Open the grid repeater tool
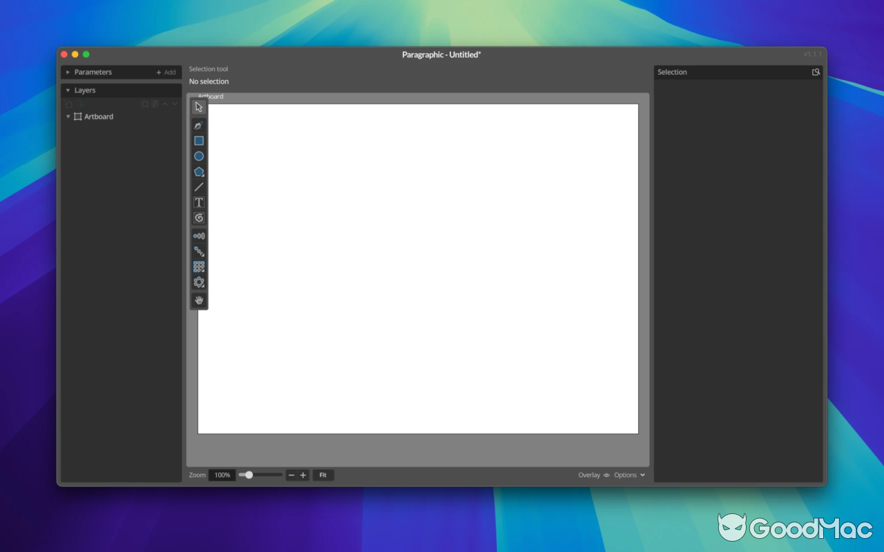The height and width of the screenshot is (552, 884). coord(199,266)
